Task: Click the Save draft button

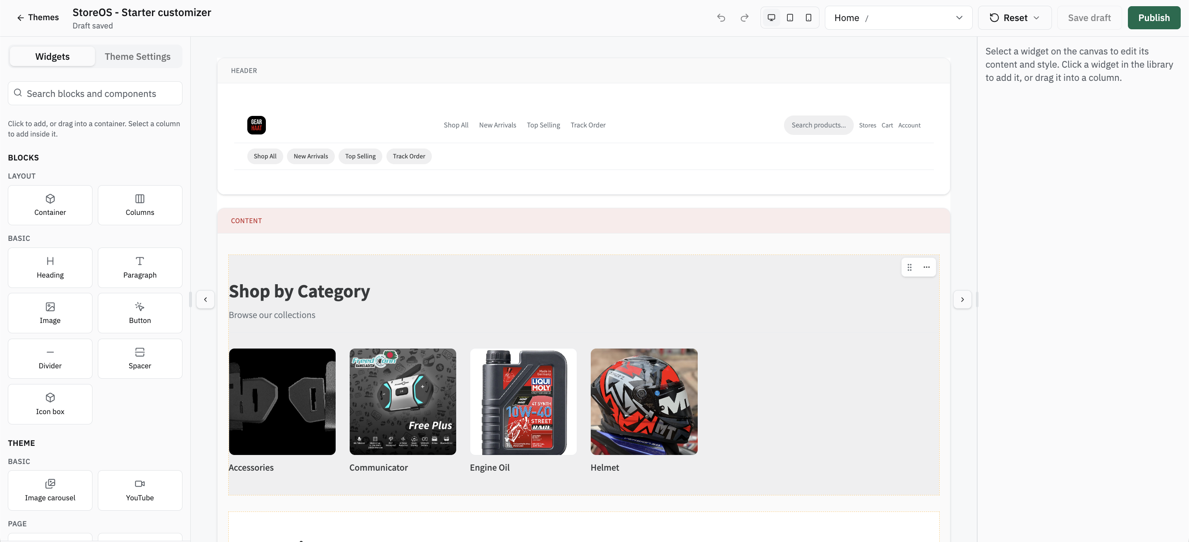Action: (x=1090, y=17)
